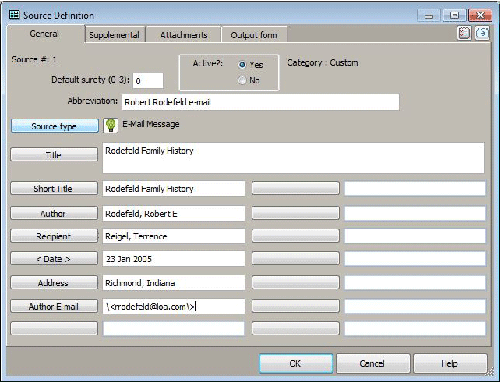
Task: Click the blank element button below Author E-mail
Action: [54, 328]
